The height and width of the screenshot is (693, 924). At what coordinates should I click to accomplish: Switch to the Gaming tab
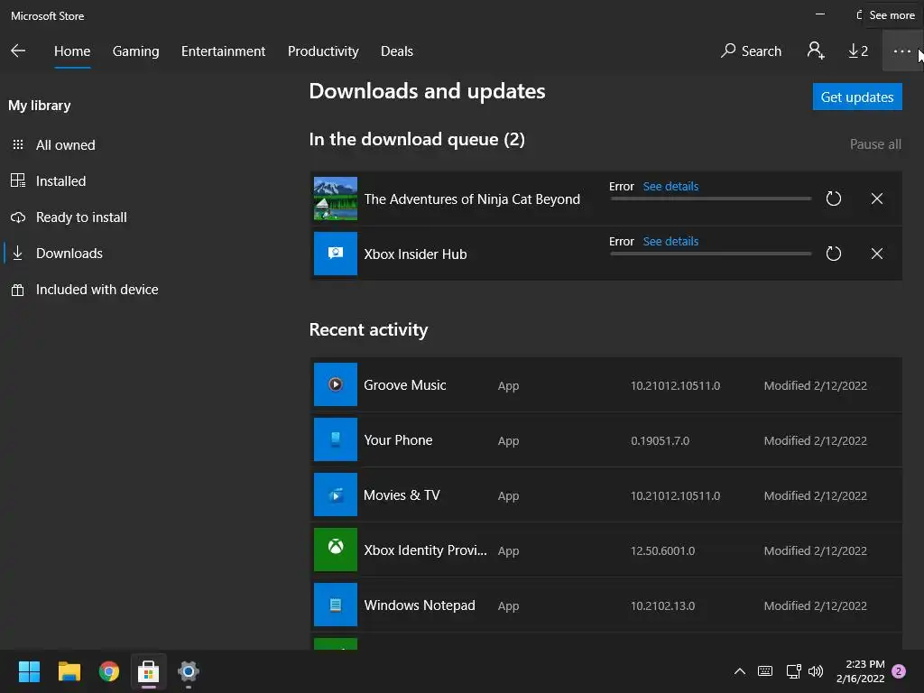[135, 51]
